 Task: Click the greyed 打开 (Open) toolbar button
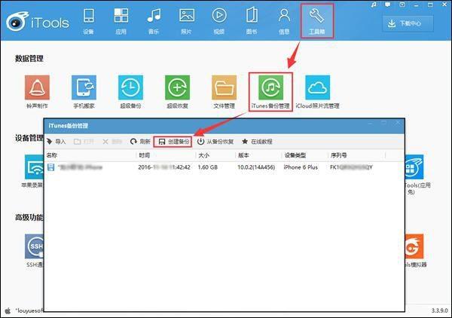tap(84, 142)
